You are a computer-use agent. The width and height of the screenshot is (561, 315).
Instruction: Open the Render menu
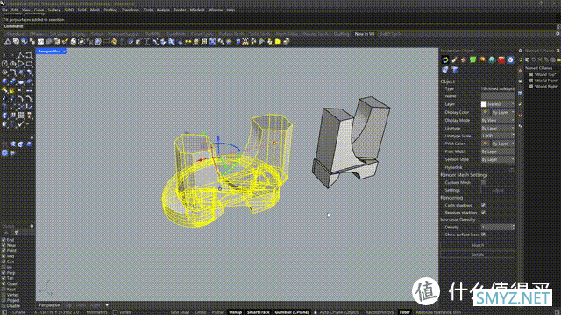click(x=180, y=10)
